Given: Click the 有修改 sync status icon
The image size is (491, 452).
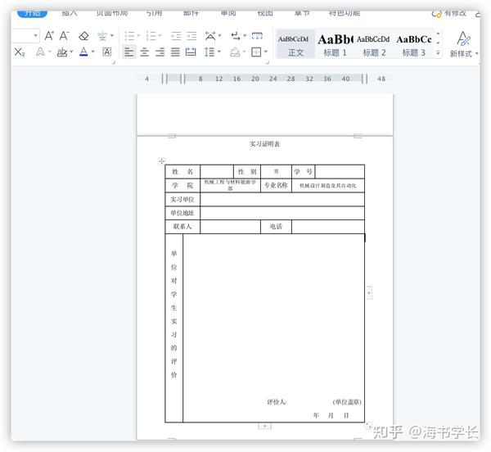Looking at the screenshot, I should tap(436, 13).
